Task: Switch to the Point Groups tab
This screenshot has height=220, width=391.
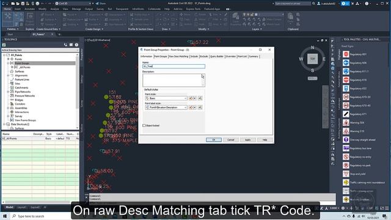Action: (161, 57)
